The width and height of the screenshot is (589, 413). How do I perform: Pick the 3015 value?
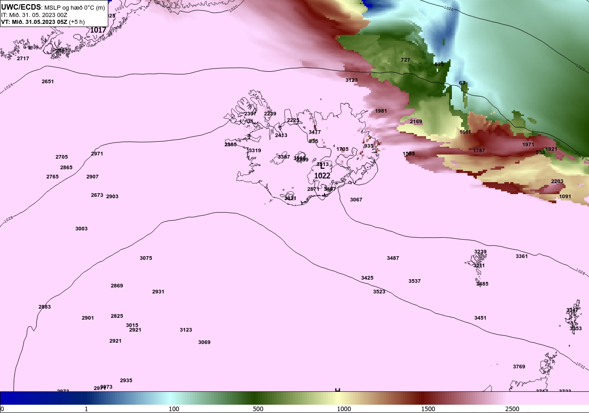pyautogui.click(x=132, y=325)
